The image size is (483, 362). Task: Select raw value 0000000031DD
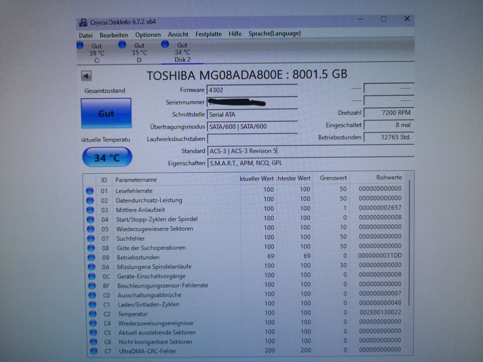[380, 255]
